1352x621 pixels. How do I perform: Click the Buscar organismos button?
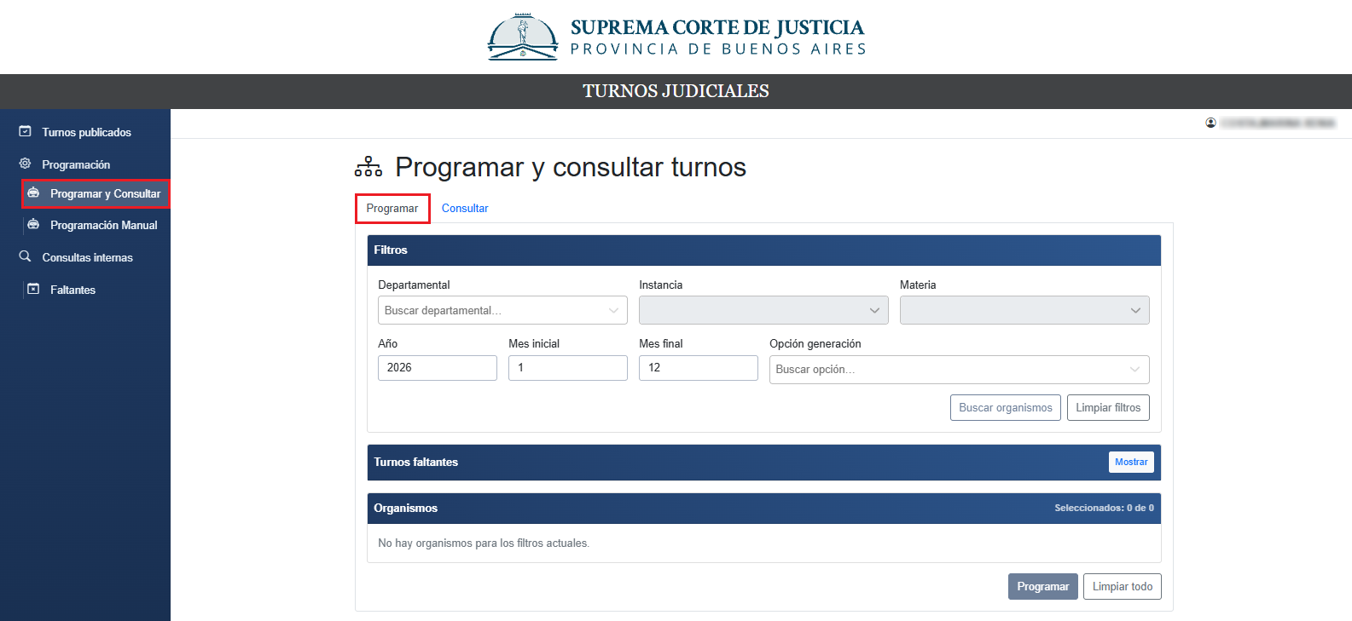pyautogui.click(x=1006, y=408)
